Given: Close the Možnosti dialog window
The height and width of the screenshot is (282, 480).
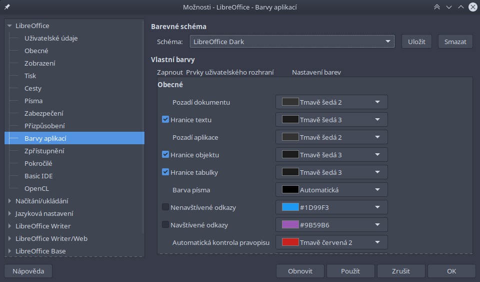Looking at the screenshot, I should 473,7.
